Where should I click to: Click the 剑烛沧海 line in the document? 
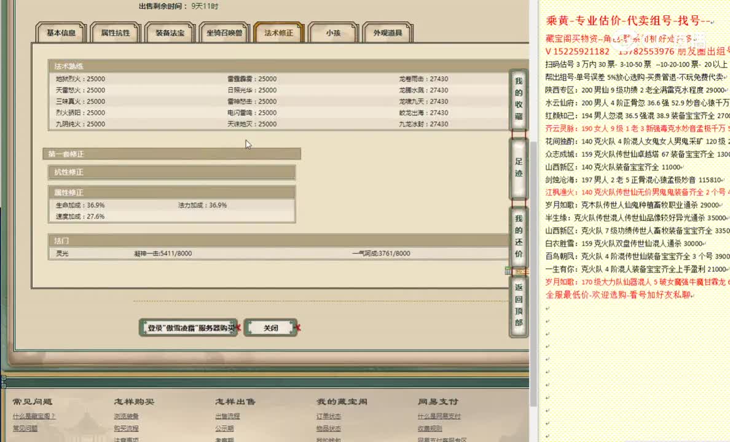click(635, 180)
